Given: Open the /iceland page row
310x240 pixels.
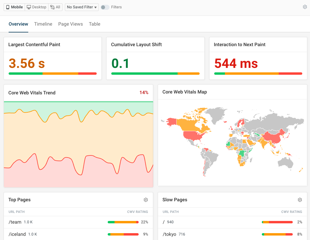Looking at the screenshot, I should tap(17, 234).
